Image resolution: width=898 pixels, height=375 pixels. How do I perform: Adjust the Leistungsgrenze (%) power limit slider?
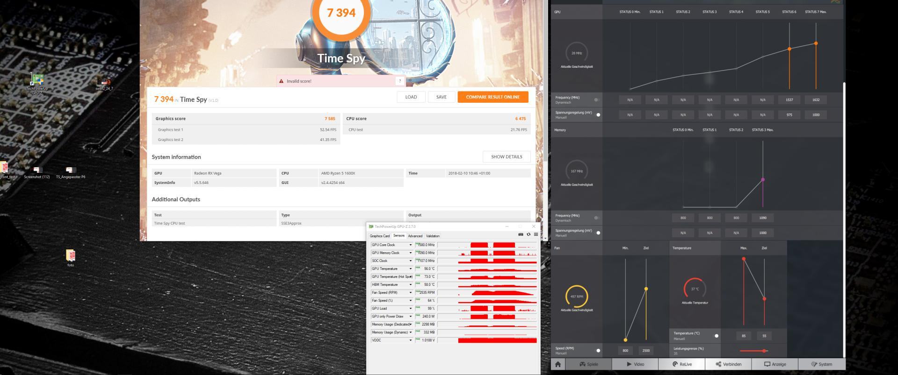coord(753,351)
